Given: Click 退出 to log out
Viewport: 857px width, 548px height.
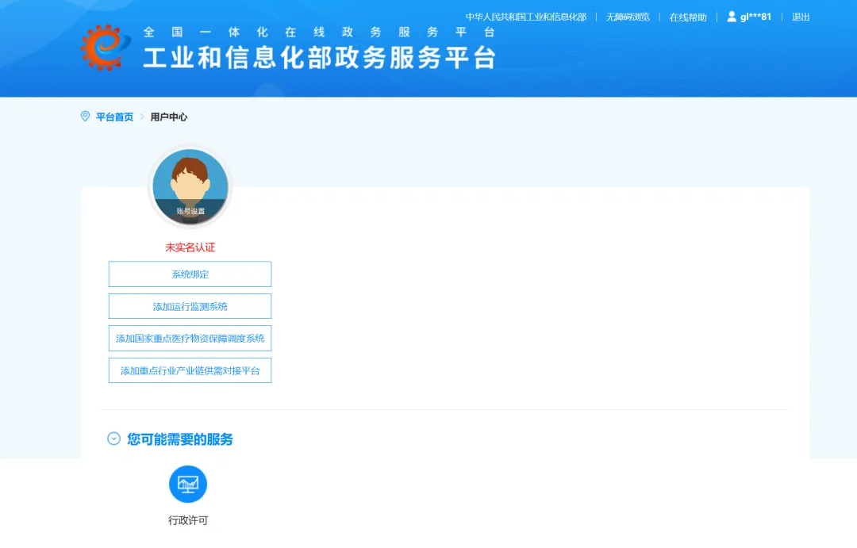Looking at the screenshot, I should pos(800,17).
